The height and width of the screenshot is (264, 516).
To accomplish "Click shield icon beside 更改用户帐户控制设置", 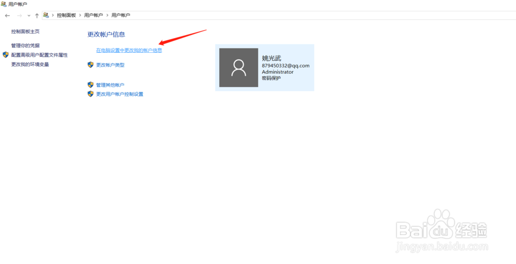I will click(90, 94).
